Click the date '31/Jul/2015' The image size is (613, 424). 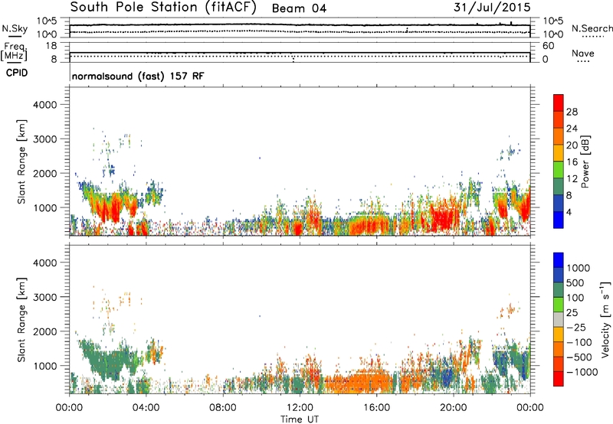[492, 8]
